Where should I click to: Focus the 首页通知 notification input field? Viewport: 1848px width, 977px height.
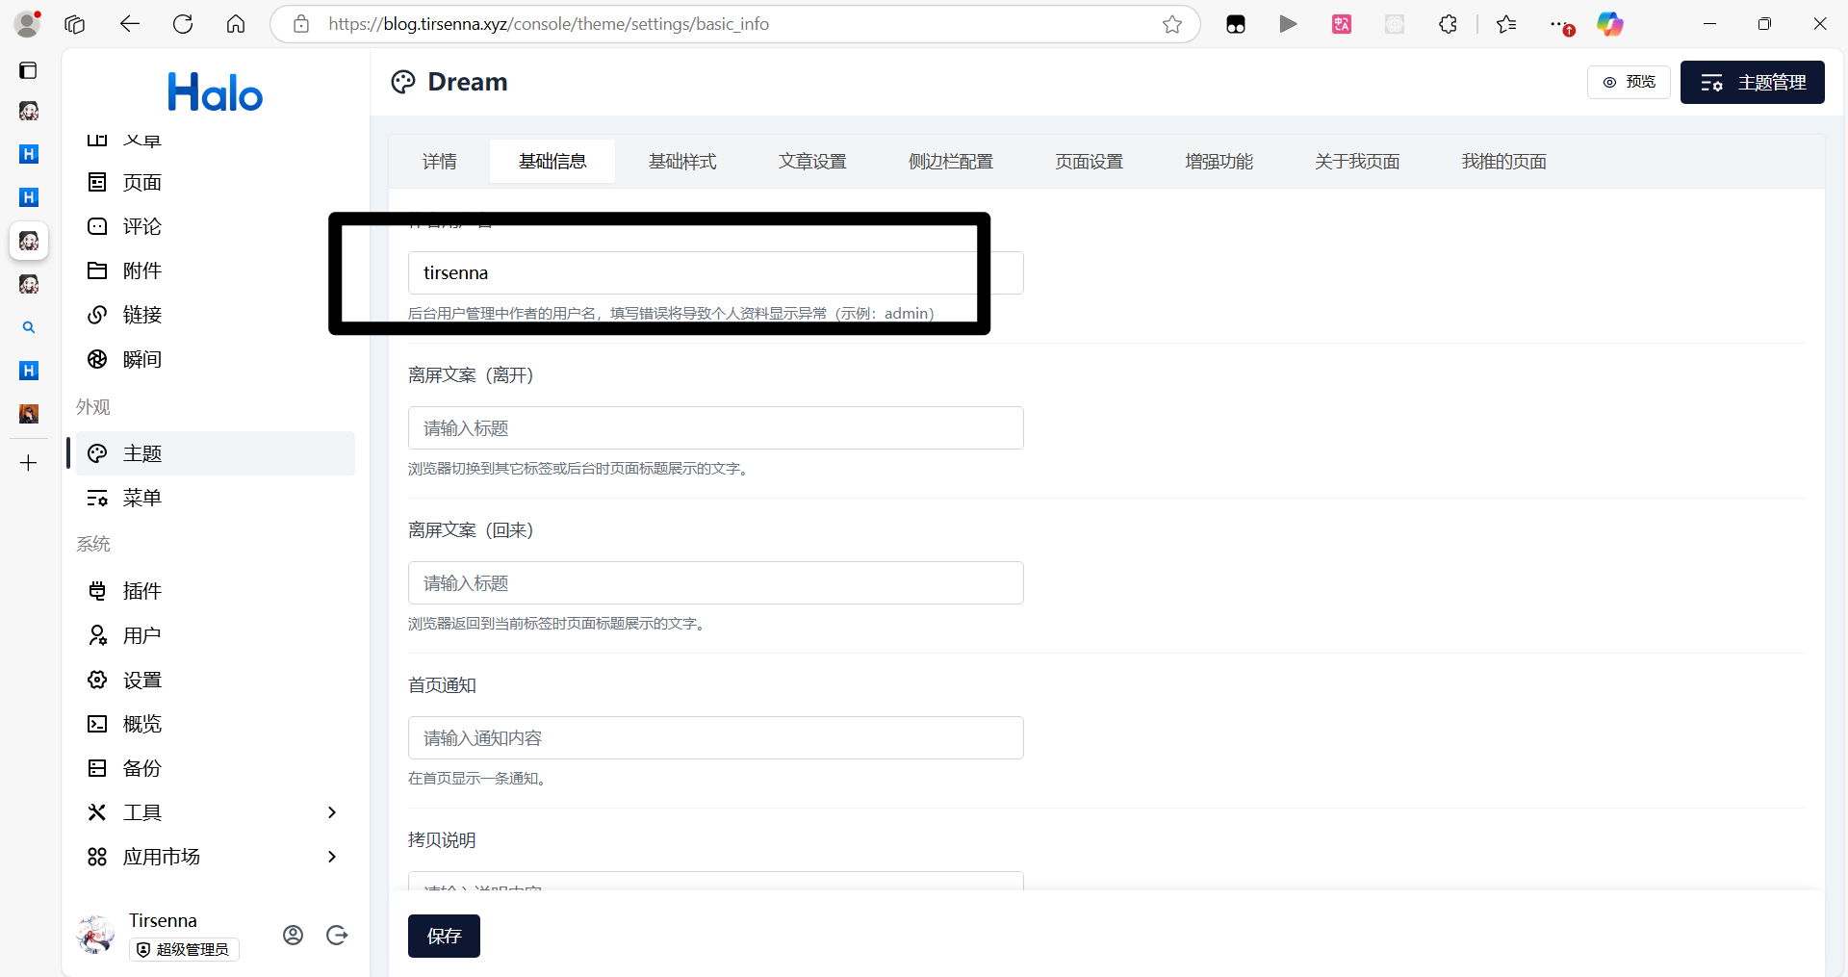click(x=715, y=738)
